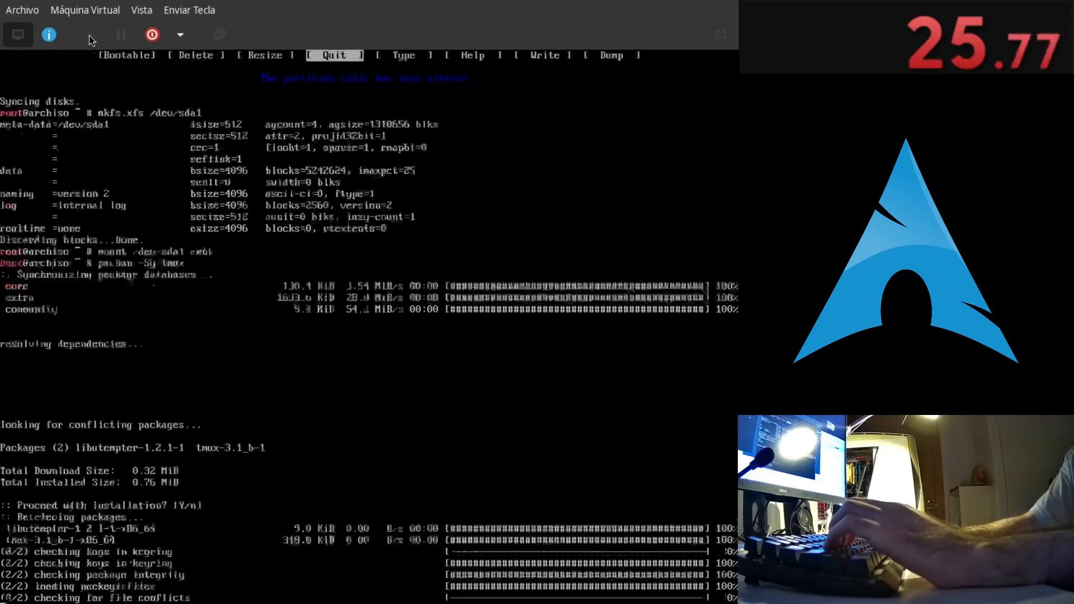1074x604 pixels.
Task: Show the graphical console view
Action: point(18,35)
